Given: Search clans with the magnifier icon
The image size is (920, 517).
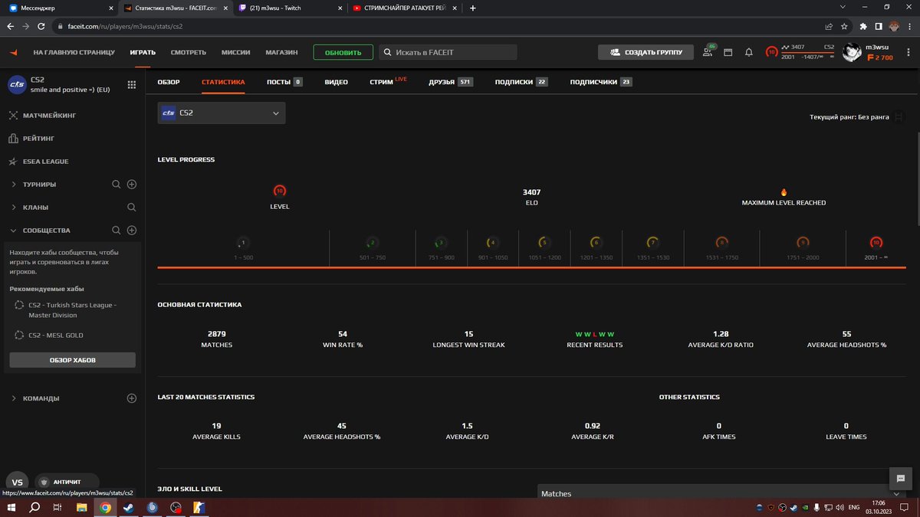Looking at the screenshot, I should 132,208.
